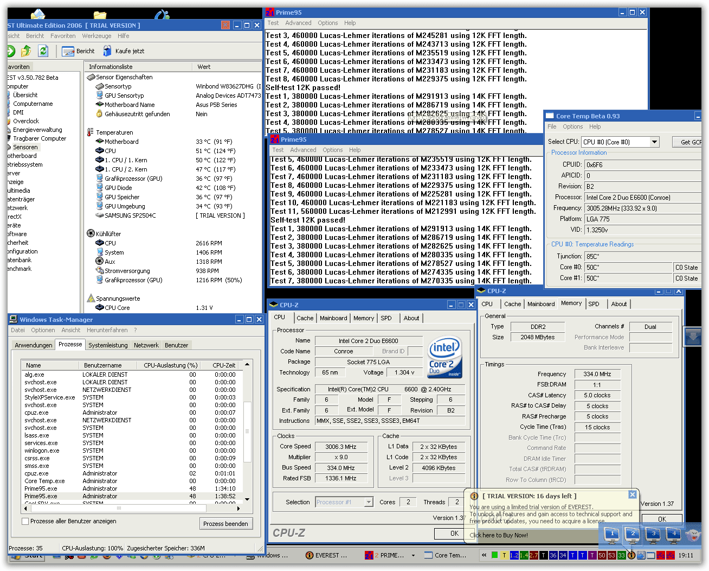709x571 pixels.
Task: Click the tray temperature icon showing 36
Action: (x=553, y=555)
